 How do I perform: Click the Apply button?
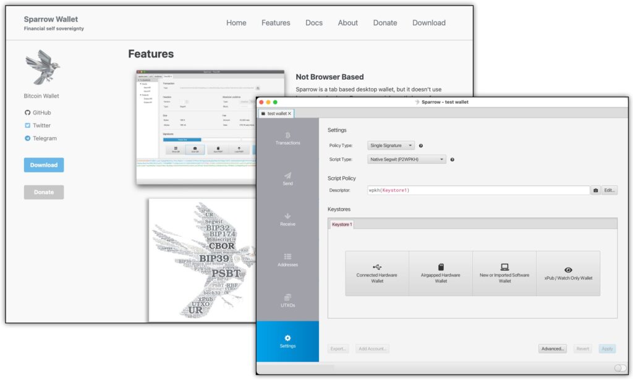607,349
